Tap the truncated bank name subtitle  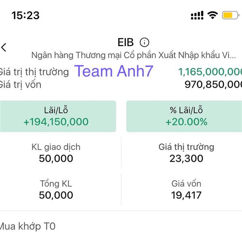(x=134, y=55)
